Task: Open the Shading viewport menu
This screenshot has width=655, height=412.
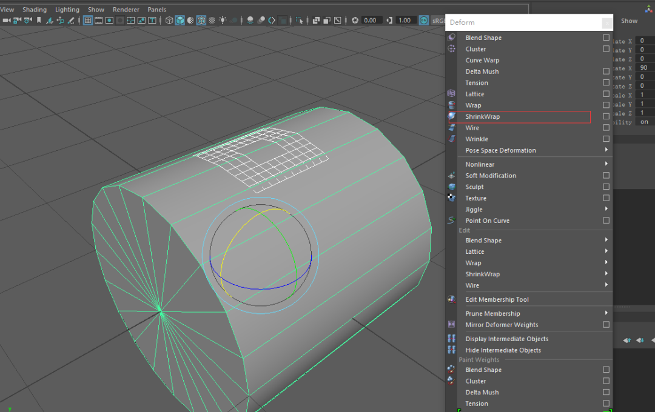Action: click(35, 10)
